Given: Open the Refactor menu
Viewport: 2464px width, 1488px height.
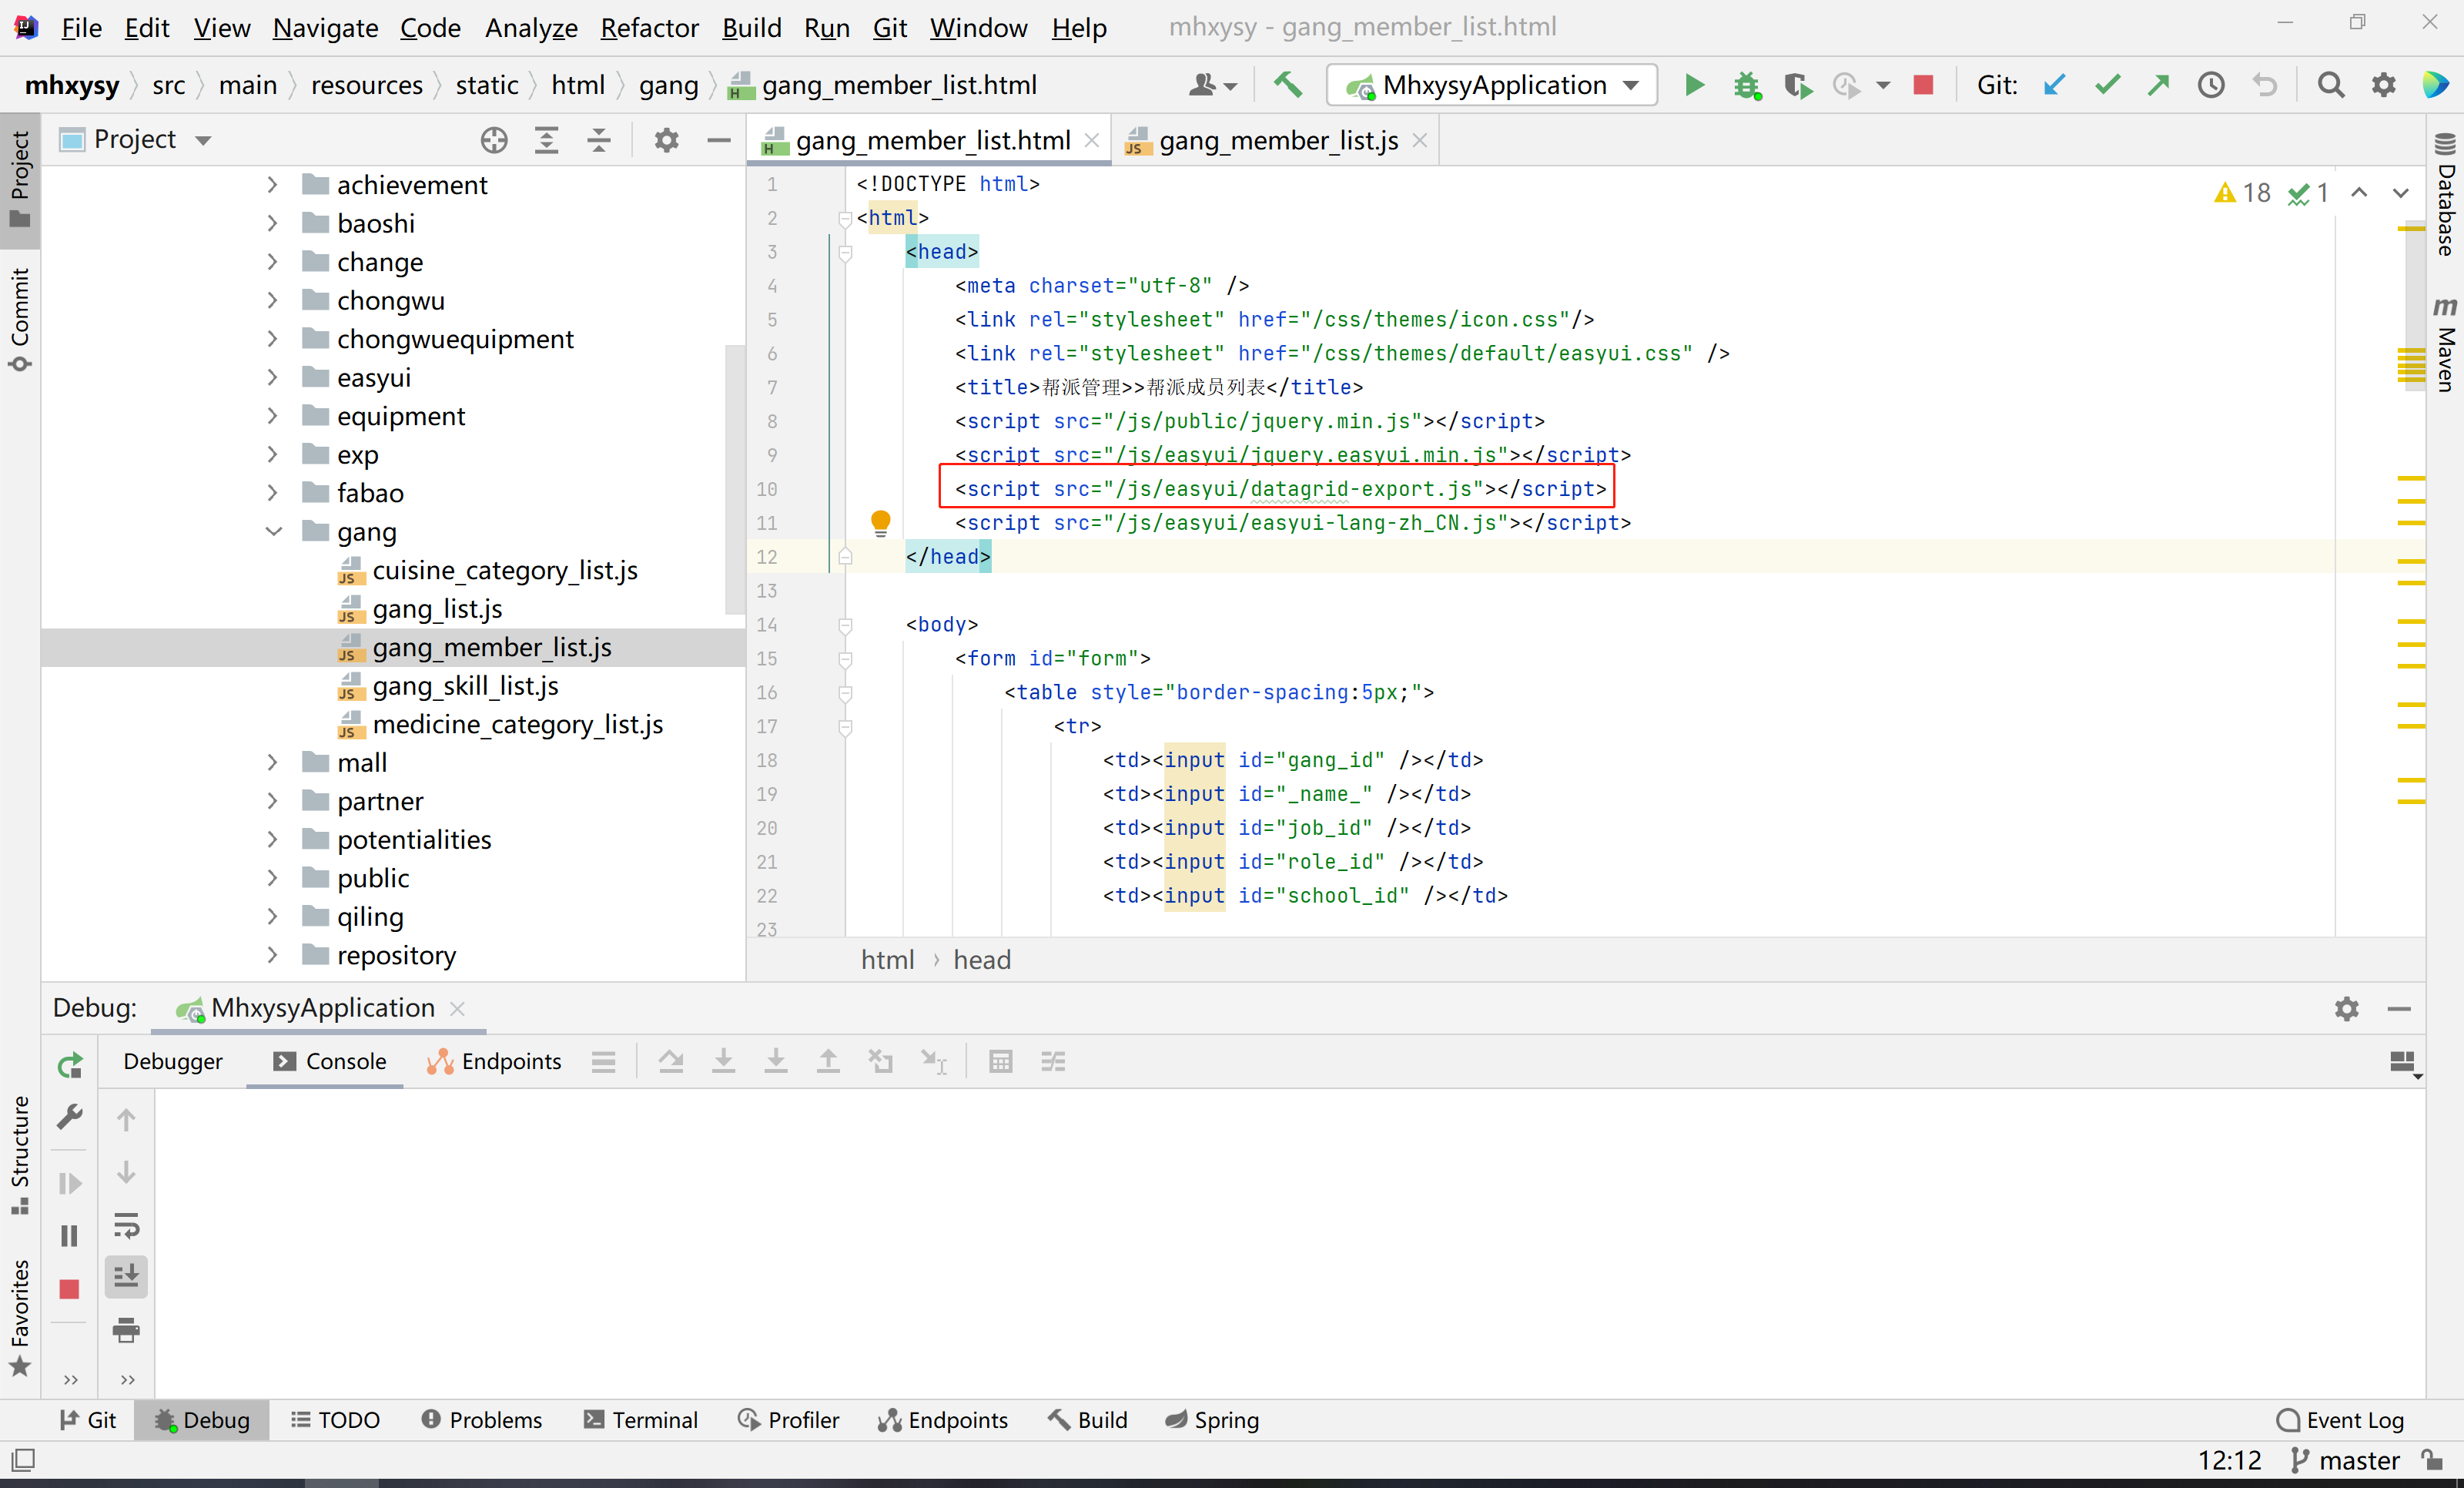Looking at the screenshot, I should tap(649, 27).
